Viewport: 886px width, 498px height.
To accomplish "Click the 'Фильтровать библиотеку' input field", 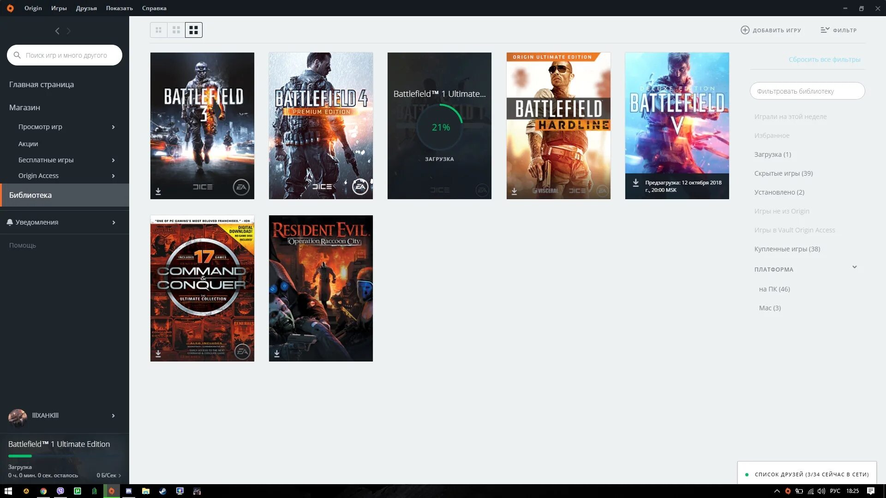I will tap(807, 91).
